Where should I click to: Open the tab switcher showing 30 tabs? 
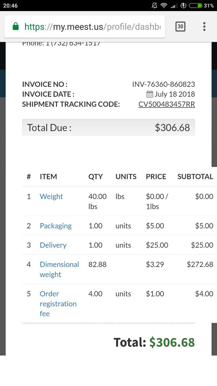(x=180, y=27)
